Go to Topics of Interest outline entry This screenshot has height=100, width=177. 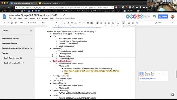click(17, 48)
